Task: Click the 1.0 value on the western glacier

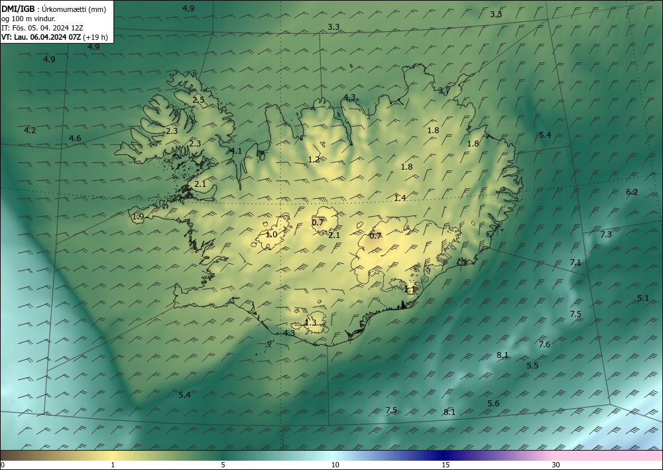Action: tap(271, 234)
